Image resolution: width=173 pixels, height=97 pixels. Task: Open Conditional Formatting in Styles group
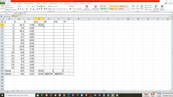(87, 8)
